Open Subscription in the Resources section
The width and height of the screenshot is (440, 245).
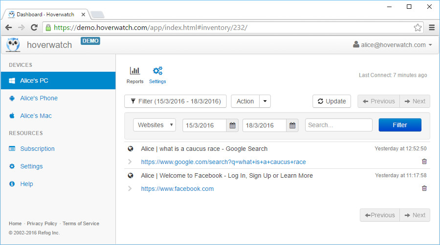37,149
